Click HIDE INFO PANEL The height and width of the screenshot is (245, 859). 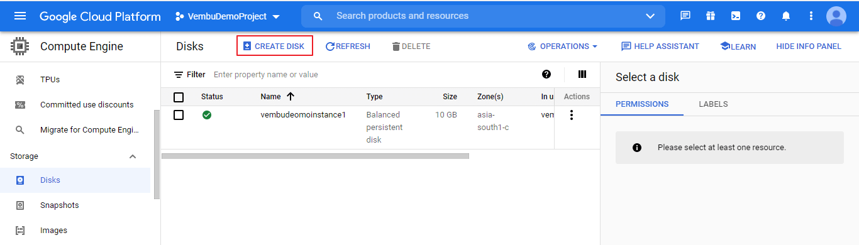tap(809, 46)
